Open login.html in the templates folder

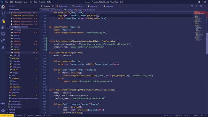click(x=16, y=90)
